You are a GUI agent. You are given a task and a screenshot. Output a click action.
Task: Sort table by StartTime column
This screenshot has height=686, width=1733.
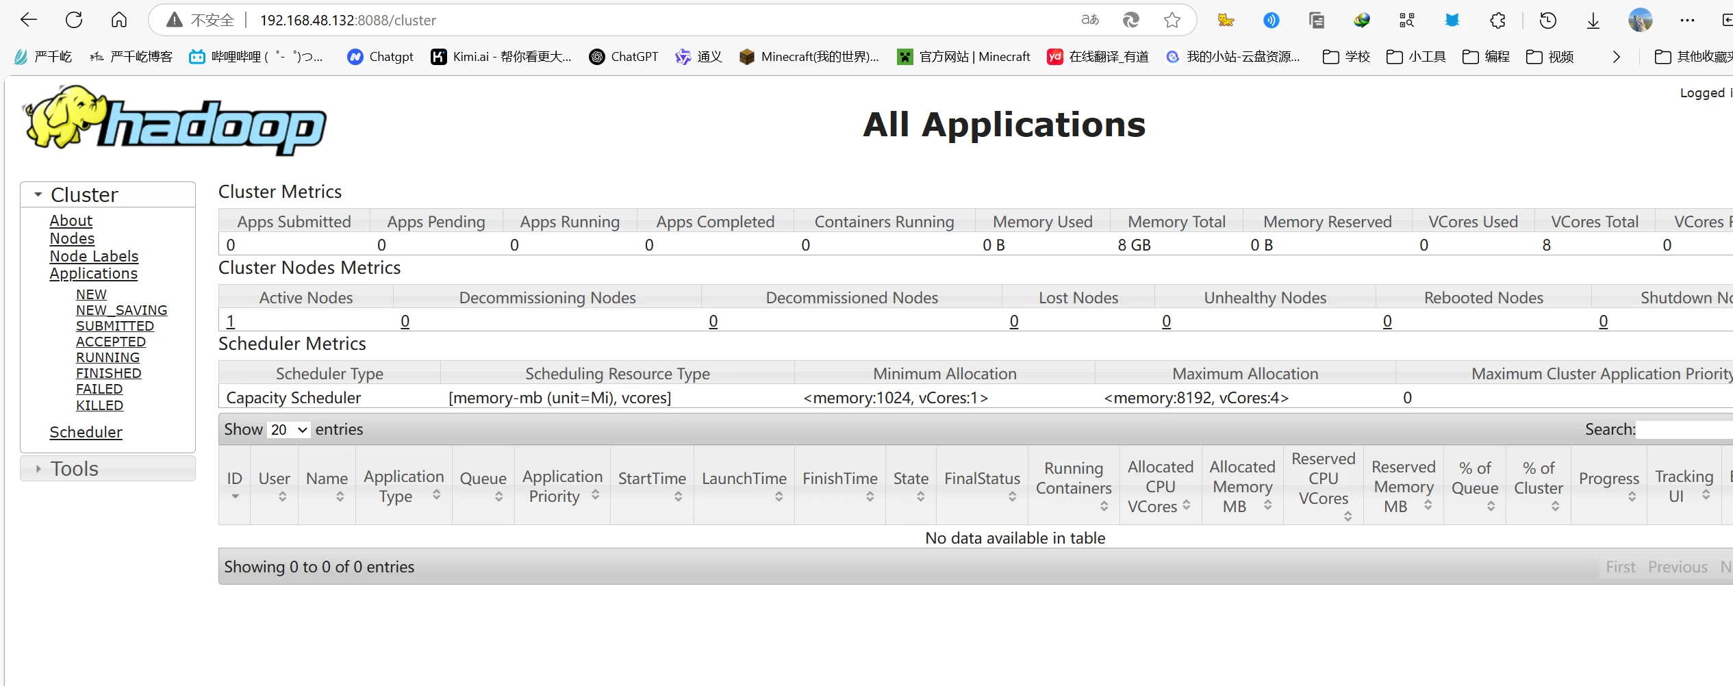pos(652,485)
